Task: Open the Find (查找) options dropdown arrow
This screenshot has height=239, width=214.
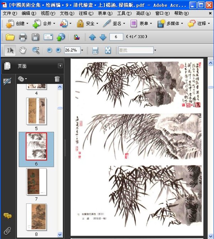Action: 155,50
